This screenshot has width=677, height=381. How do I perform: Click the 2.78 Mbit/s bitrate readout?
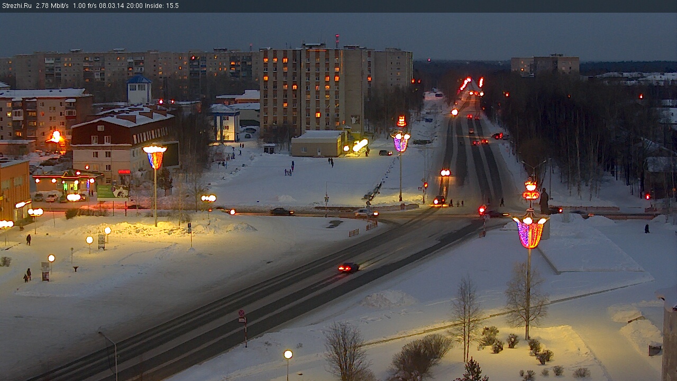click(x=52, y=6)
